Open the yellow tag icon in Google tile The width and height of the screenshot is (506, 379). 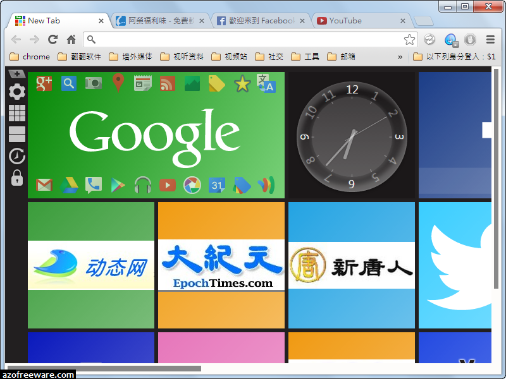click(x=217, y=83)
